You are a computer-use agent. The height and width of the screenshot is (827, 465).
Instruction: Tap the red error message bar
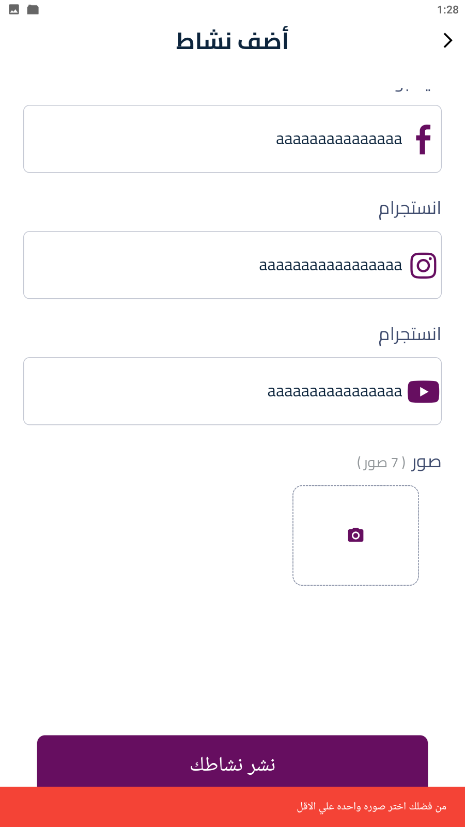point(233,807)
